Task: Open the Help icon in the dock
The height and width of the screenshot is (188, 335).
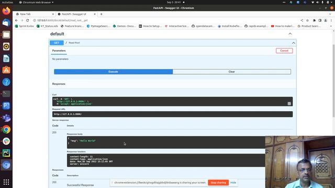Action: [x=6, y=82]
